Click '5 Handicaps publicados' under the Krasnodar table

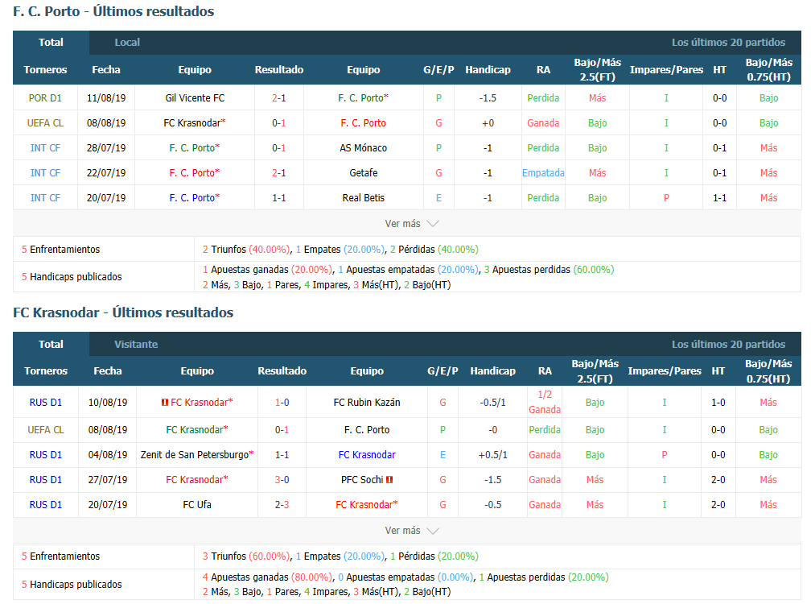pyautogui.click(x=72, y=585)
